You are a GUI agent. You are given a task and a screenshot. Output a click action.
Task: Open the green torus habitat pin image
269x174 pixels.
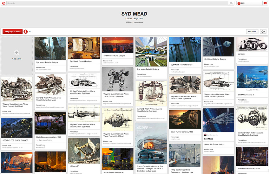151,52
